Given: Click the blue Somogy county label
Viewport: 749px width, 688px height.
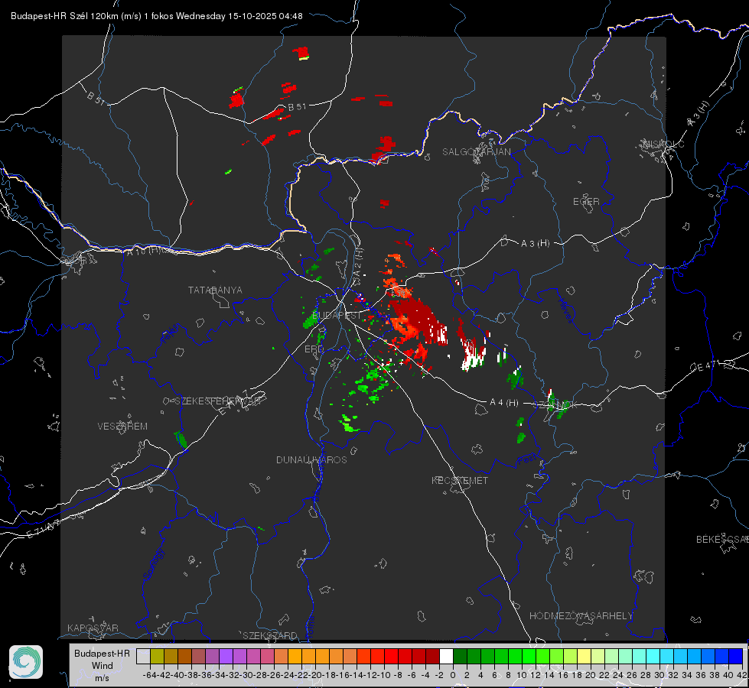Looking at the screenshot, I should (154, 564).
